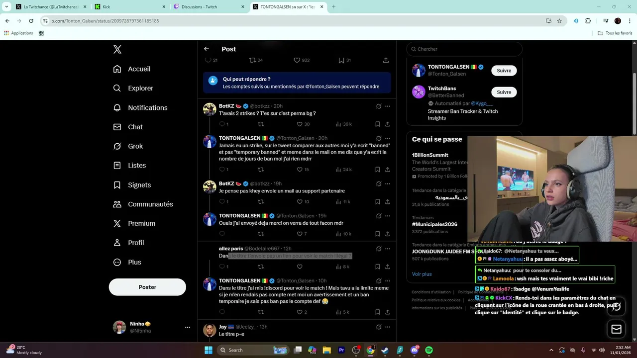Click Voir plus under trends

coord(422,274)
